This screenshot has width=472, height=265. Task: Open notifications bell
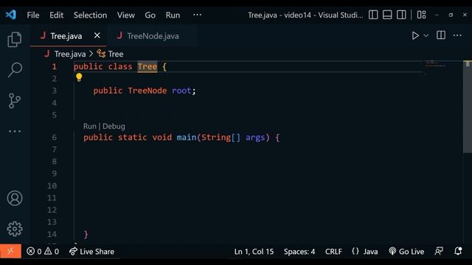458,251
